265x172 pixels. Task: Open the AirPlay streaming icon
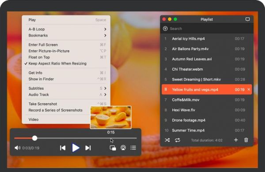pos(123,148)
